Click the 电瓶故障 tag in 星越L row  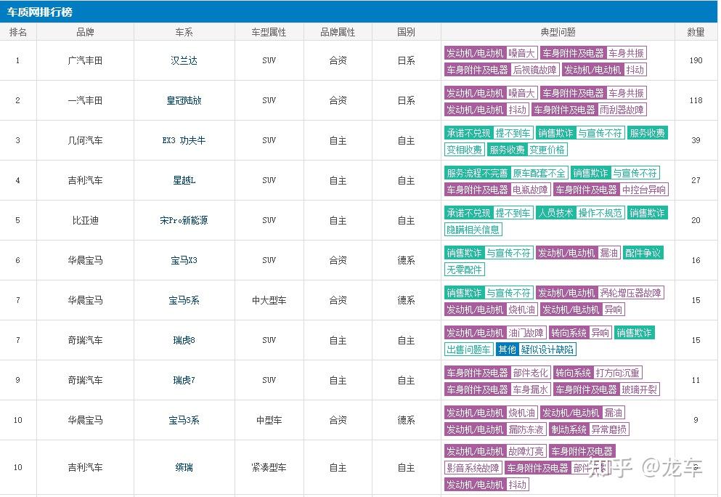click(x=530, y=190)
